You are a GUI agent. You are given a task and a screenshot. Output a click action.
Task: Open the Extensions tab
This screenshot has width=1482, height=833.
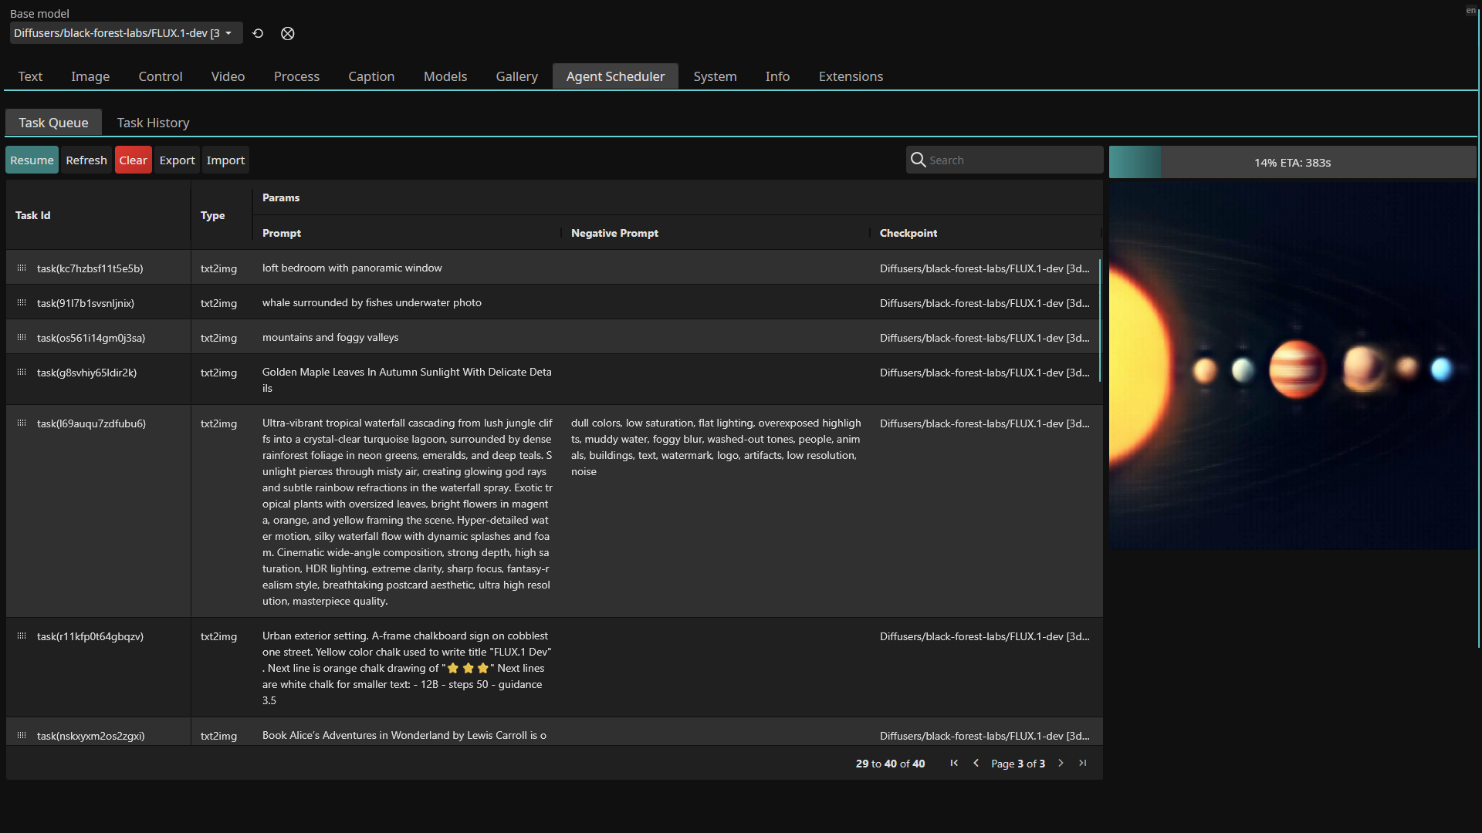coord(850,76)
